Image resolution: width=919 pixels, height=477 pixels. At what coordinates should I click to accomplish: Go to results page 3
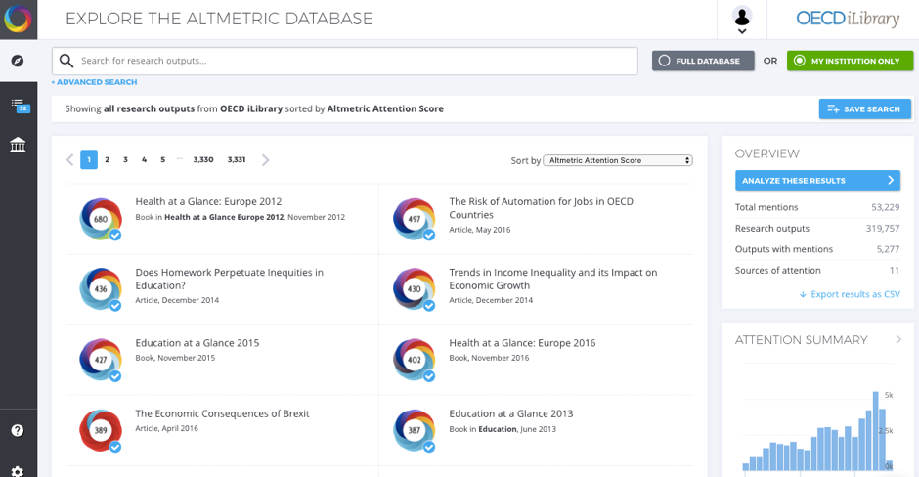coord(125,159)
